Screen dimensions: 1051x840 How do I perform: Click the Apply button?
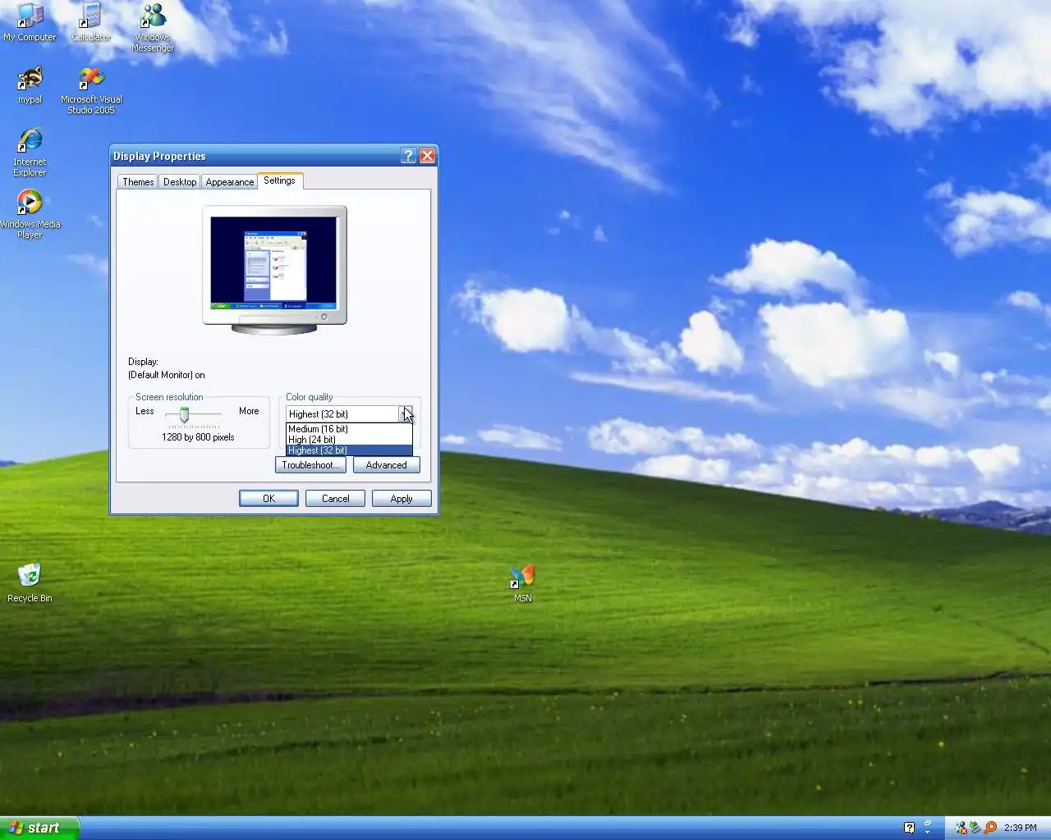402,499
